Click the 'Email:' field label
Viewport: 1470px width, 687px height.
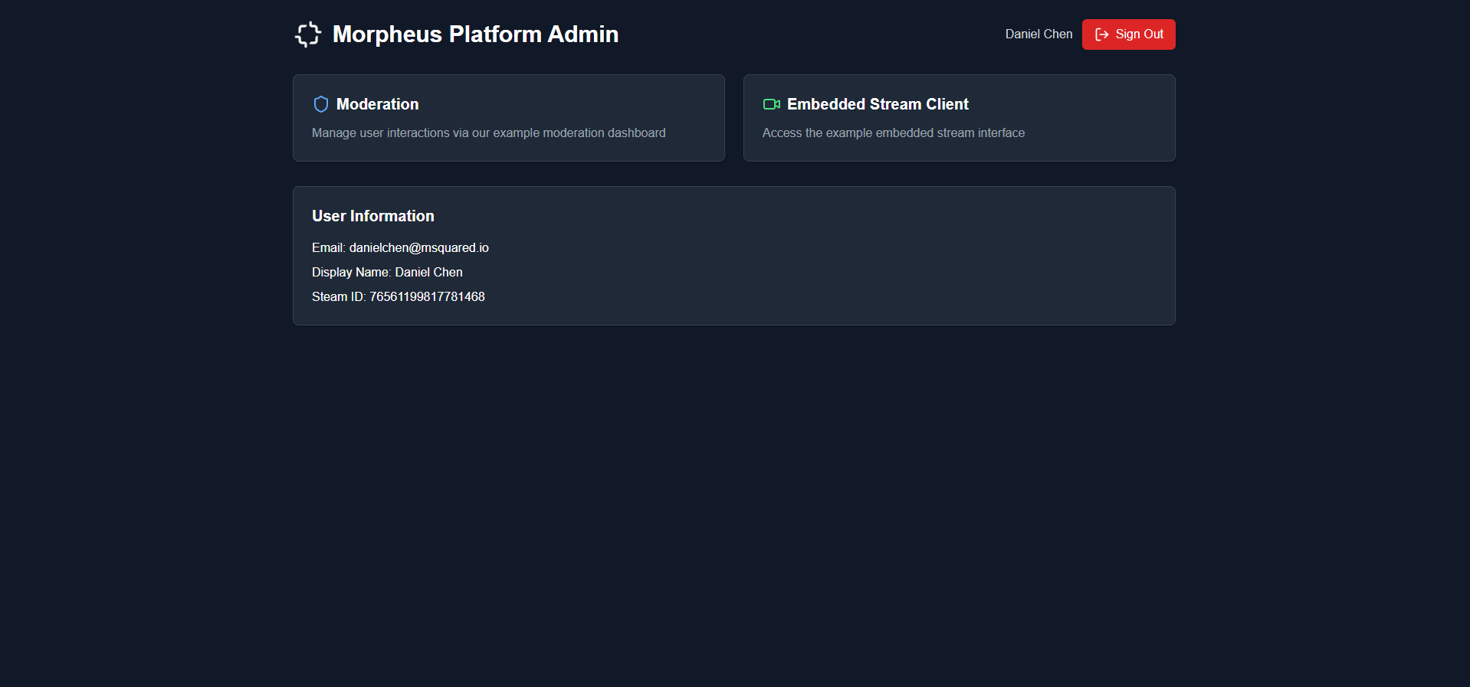328,248
